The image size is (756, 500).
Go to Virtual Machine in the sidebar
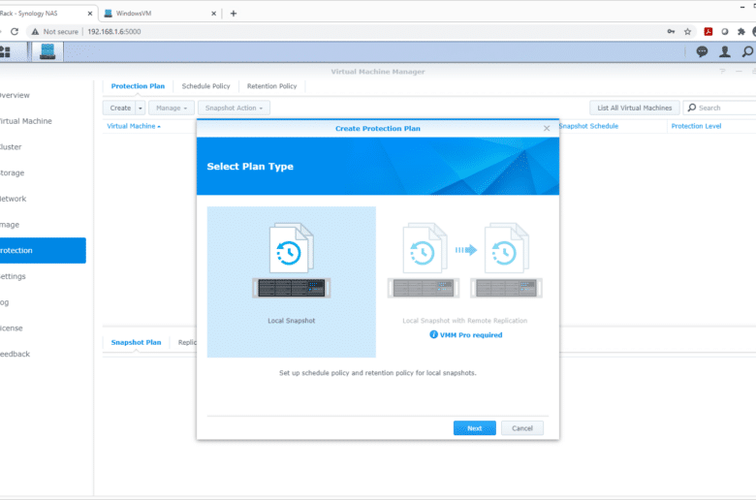click(x=25, y=121)
